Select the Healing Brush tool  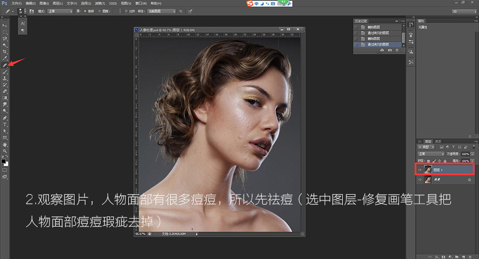click(x=5, y=65)
